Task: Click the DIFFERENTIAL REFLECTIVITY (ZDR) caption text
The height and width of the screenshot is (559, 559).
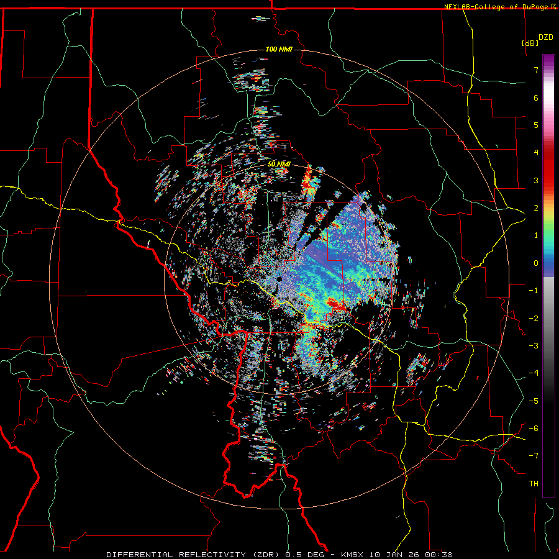Action: click(194, 555)
